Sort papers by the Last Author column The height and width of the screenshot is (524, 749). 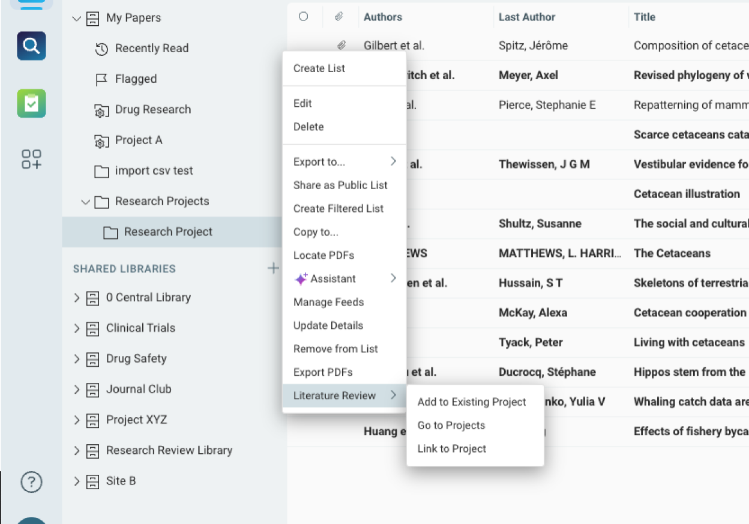(x=526, y=17)
